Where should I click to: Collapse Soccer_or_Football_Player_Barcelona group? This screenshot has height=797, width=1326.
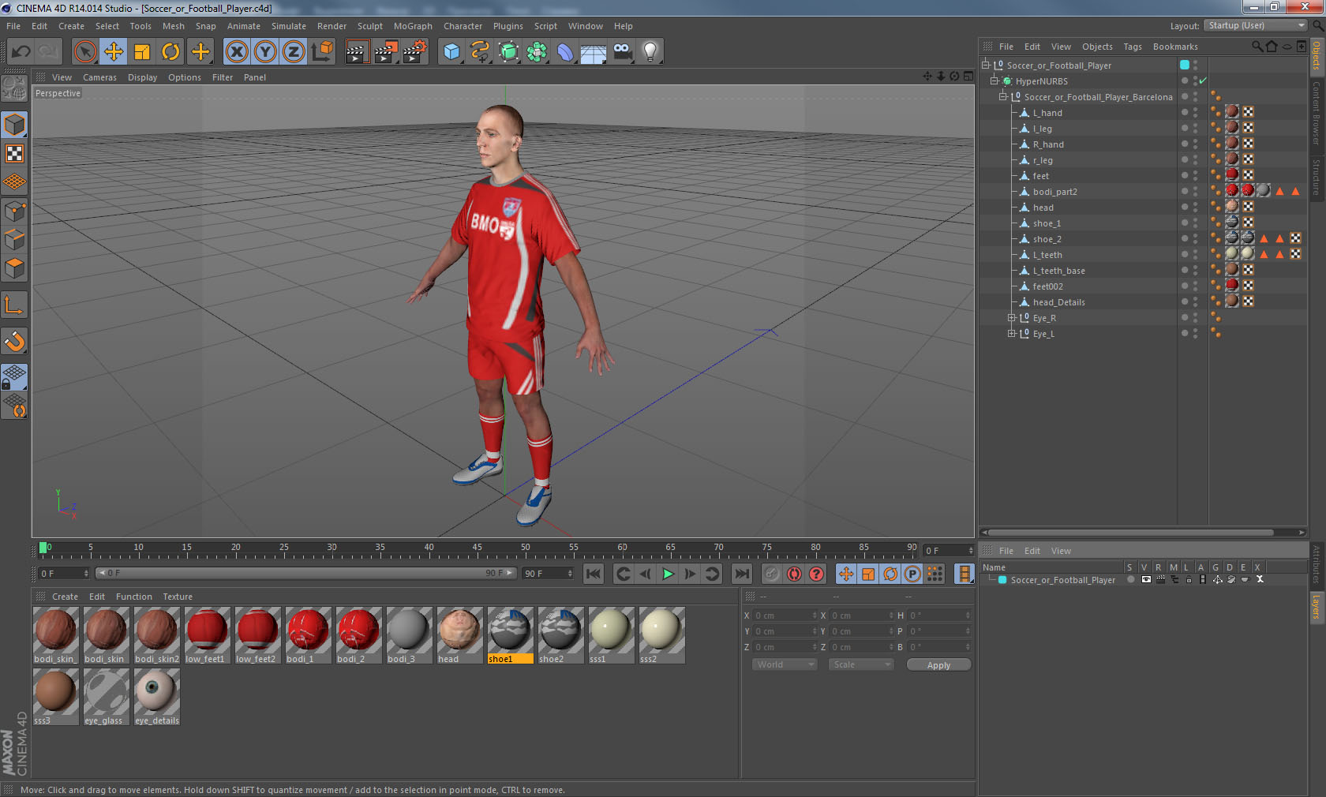1003,97
